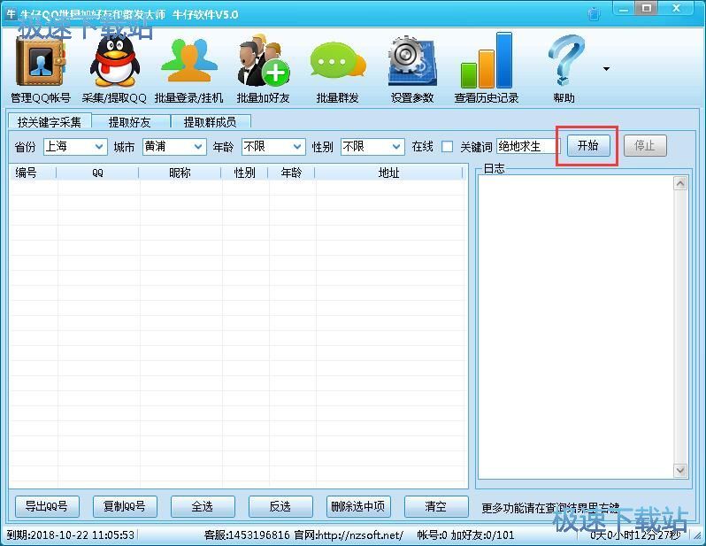Open the 设置参数 gear icon
The image size is (706, 546).
pyautogui.click(x=412, y=62)
